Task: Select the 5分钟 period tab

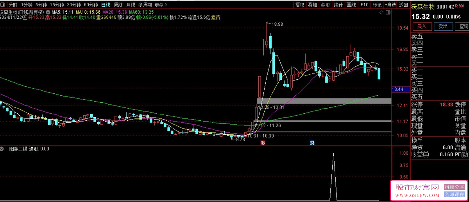Action: click(41, 5)
